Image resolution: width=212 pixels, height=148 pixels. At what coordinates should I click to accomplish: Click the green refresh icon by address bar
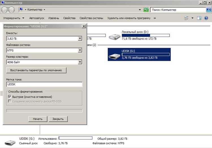click(146, 10)
